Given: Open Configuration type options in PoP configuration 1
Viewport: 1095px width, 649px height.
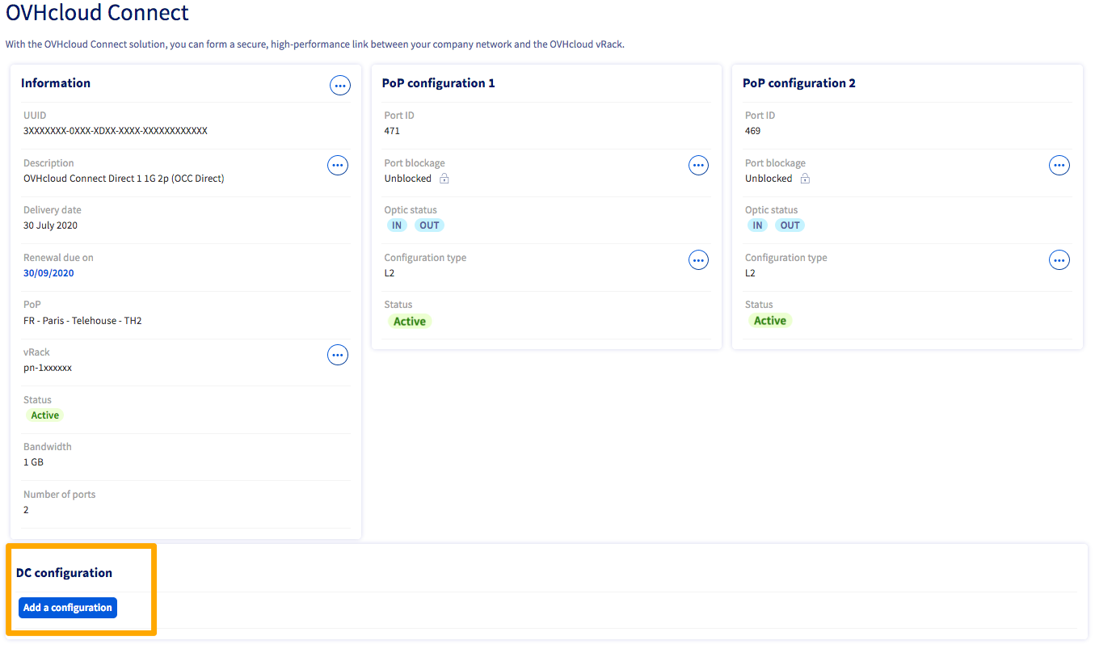Looking at the screenshot, I should coord(698,259).
